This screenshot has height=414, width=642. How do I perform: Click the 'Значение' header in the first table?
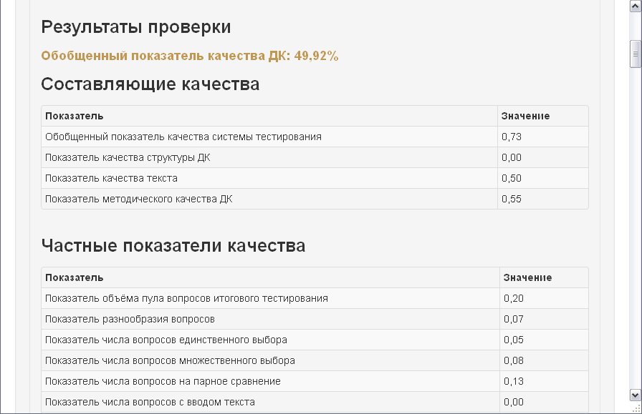525,116
